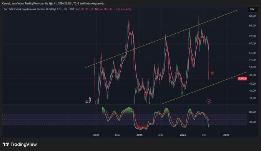Click the 88,00 price axis label

click(x=252, y=16)
